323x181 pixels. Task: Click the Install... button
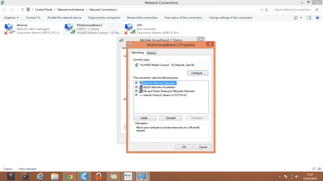click(145, 118)
